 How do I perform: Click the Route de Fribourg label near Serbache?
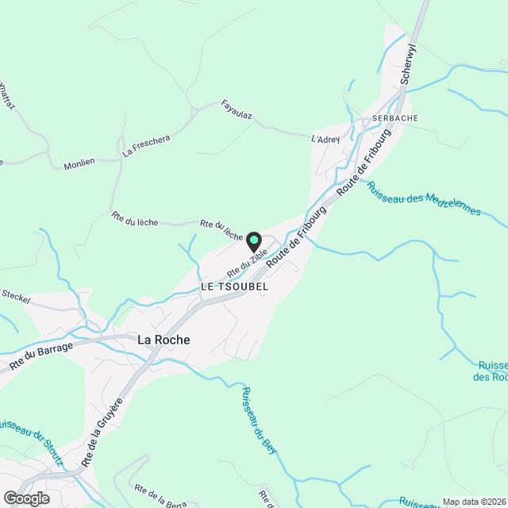click(x=364, y=163)
